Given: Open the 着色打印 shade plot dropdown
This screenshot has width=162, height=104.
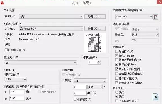Looking at the screenshot, I should 145,29.
